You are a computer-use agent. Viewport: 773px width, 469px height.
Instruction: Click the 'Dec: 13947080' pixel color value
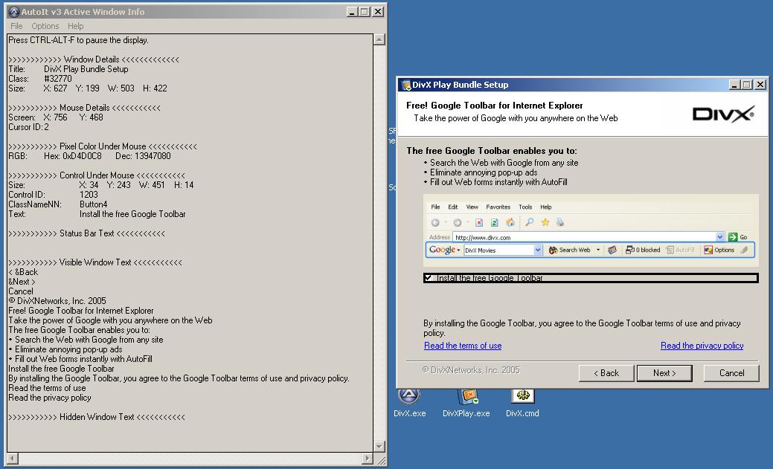[143, 156]
